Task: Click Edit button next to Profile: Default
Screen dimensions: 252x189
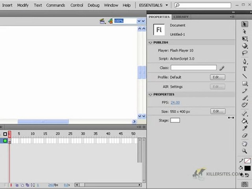Action: point(217,77)
